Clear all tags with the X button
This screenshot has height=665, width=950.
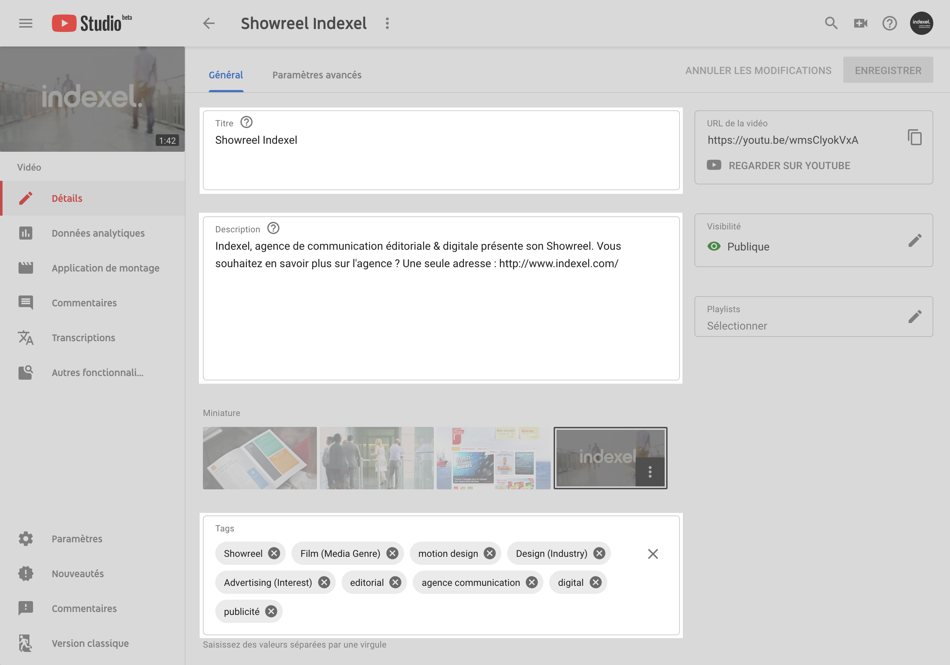653,554
